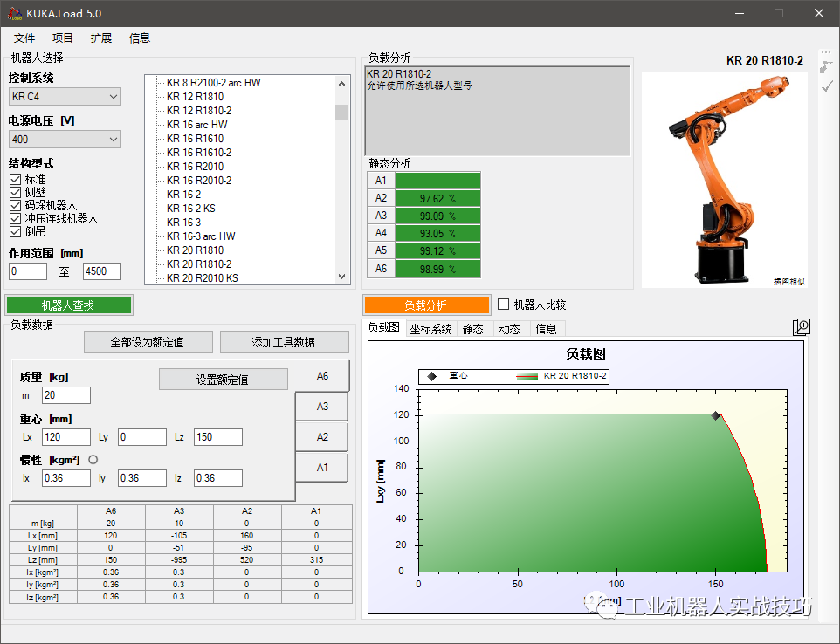Screen dimensions: 840x644
Task: Open the 控制系统 KR C4 dropdown
Action: point(65,96)
